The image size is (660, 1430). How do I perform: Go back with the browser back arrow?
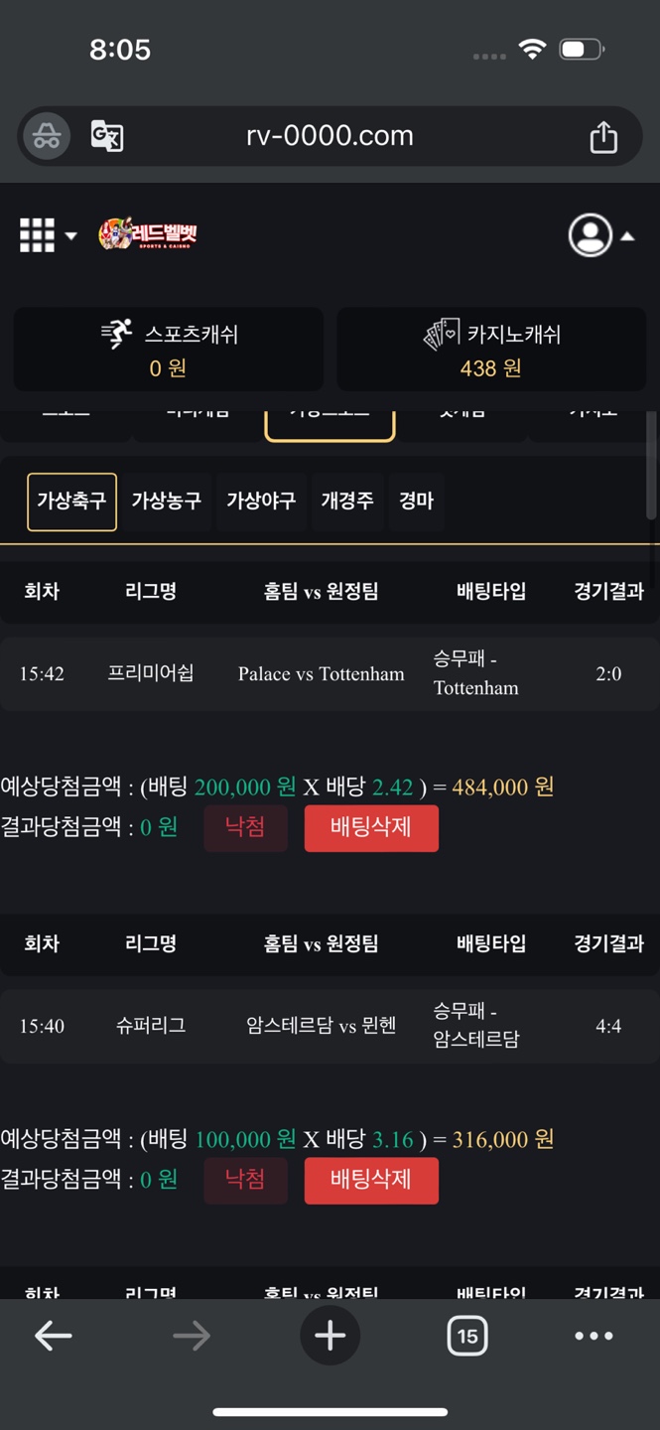pos(54,1336)
